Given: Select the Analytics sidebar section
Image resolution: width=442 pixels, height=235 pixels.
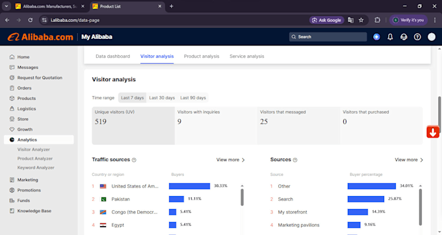Looking at the screenshot, I should coord(39,140).
